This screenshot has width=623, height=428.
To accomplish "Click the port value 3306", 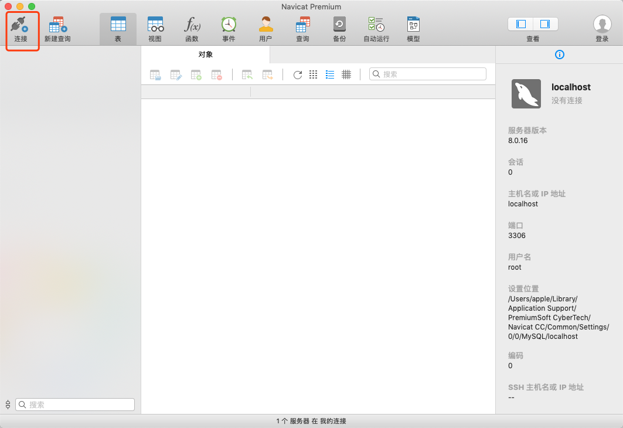I will pos(516,235).
